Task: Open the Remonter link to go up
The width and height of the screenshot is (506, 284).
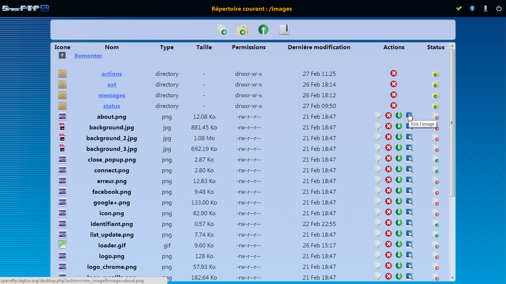Action: click(88, 55)
